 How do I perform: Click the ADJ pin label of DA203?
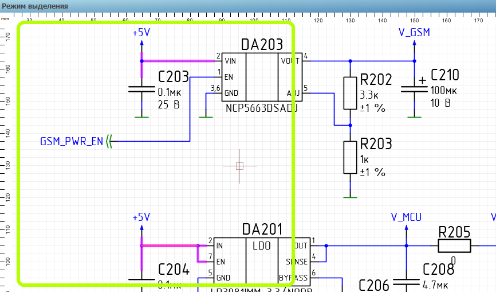(293, 93)
